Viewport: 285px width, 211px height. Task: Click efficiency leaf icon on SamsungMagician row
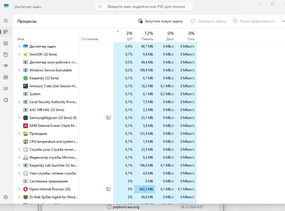(108, 118)
